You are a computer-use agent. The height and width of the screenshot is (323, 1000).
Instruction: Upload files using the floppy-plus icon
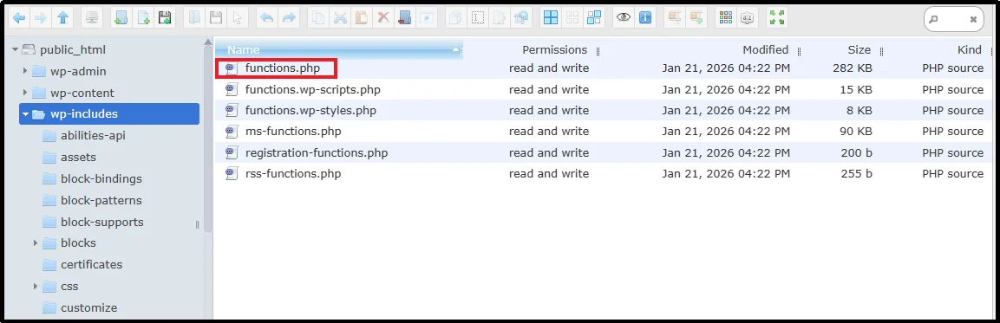click(x=165, y=18)
